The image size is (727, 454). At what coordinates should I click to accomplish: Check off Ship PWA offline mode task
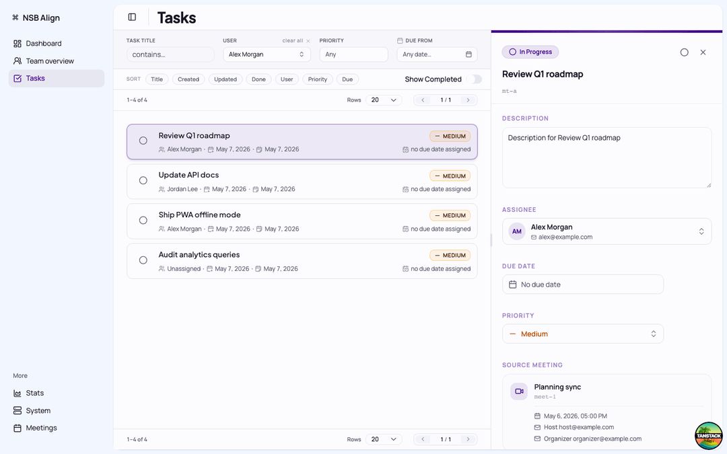click(x=143, y=221)
